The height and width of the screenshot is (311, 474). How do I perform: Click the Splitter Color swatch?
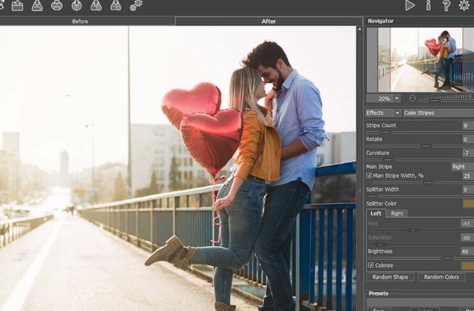point(468,203)
